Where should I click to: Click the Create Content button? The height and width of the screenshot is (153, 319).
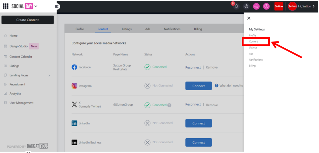tap(28, 20)
